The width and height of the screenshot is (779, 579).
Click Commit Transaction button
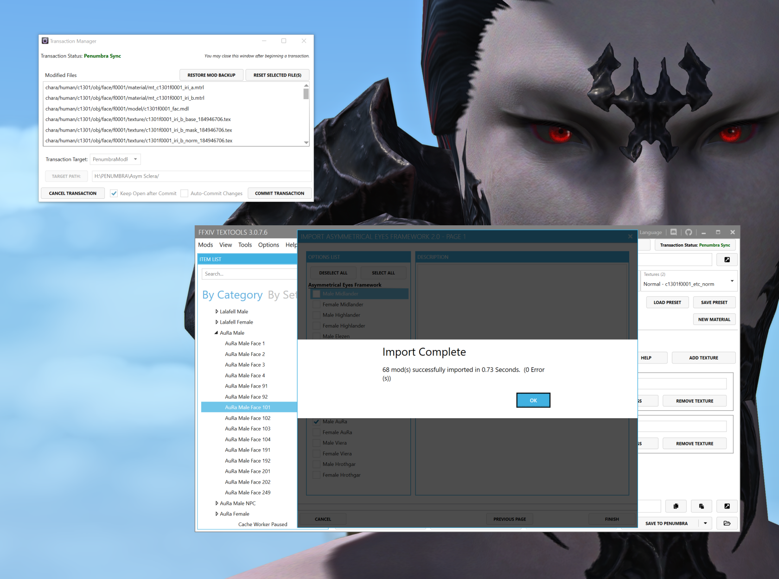click(280, 193)
